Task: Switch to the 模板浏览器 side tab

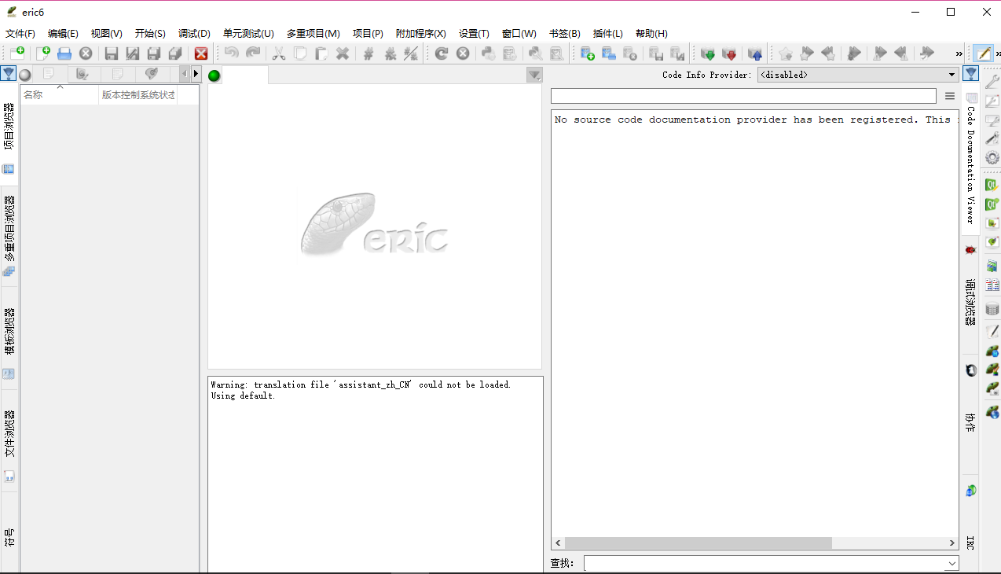Action: tap(9, 338)
